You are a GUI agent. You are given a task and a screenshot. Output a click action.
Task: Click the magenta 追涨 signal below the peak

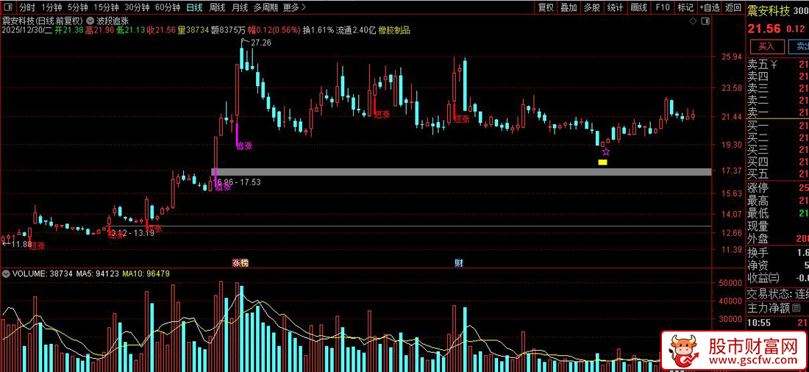245,146
